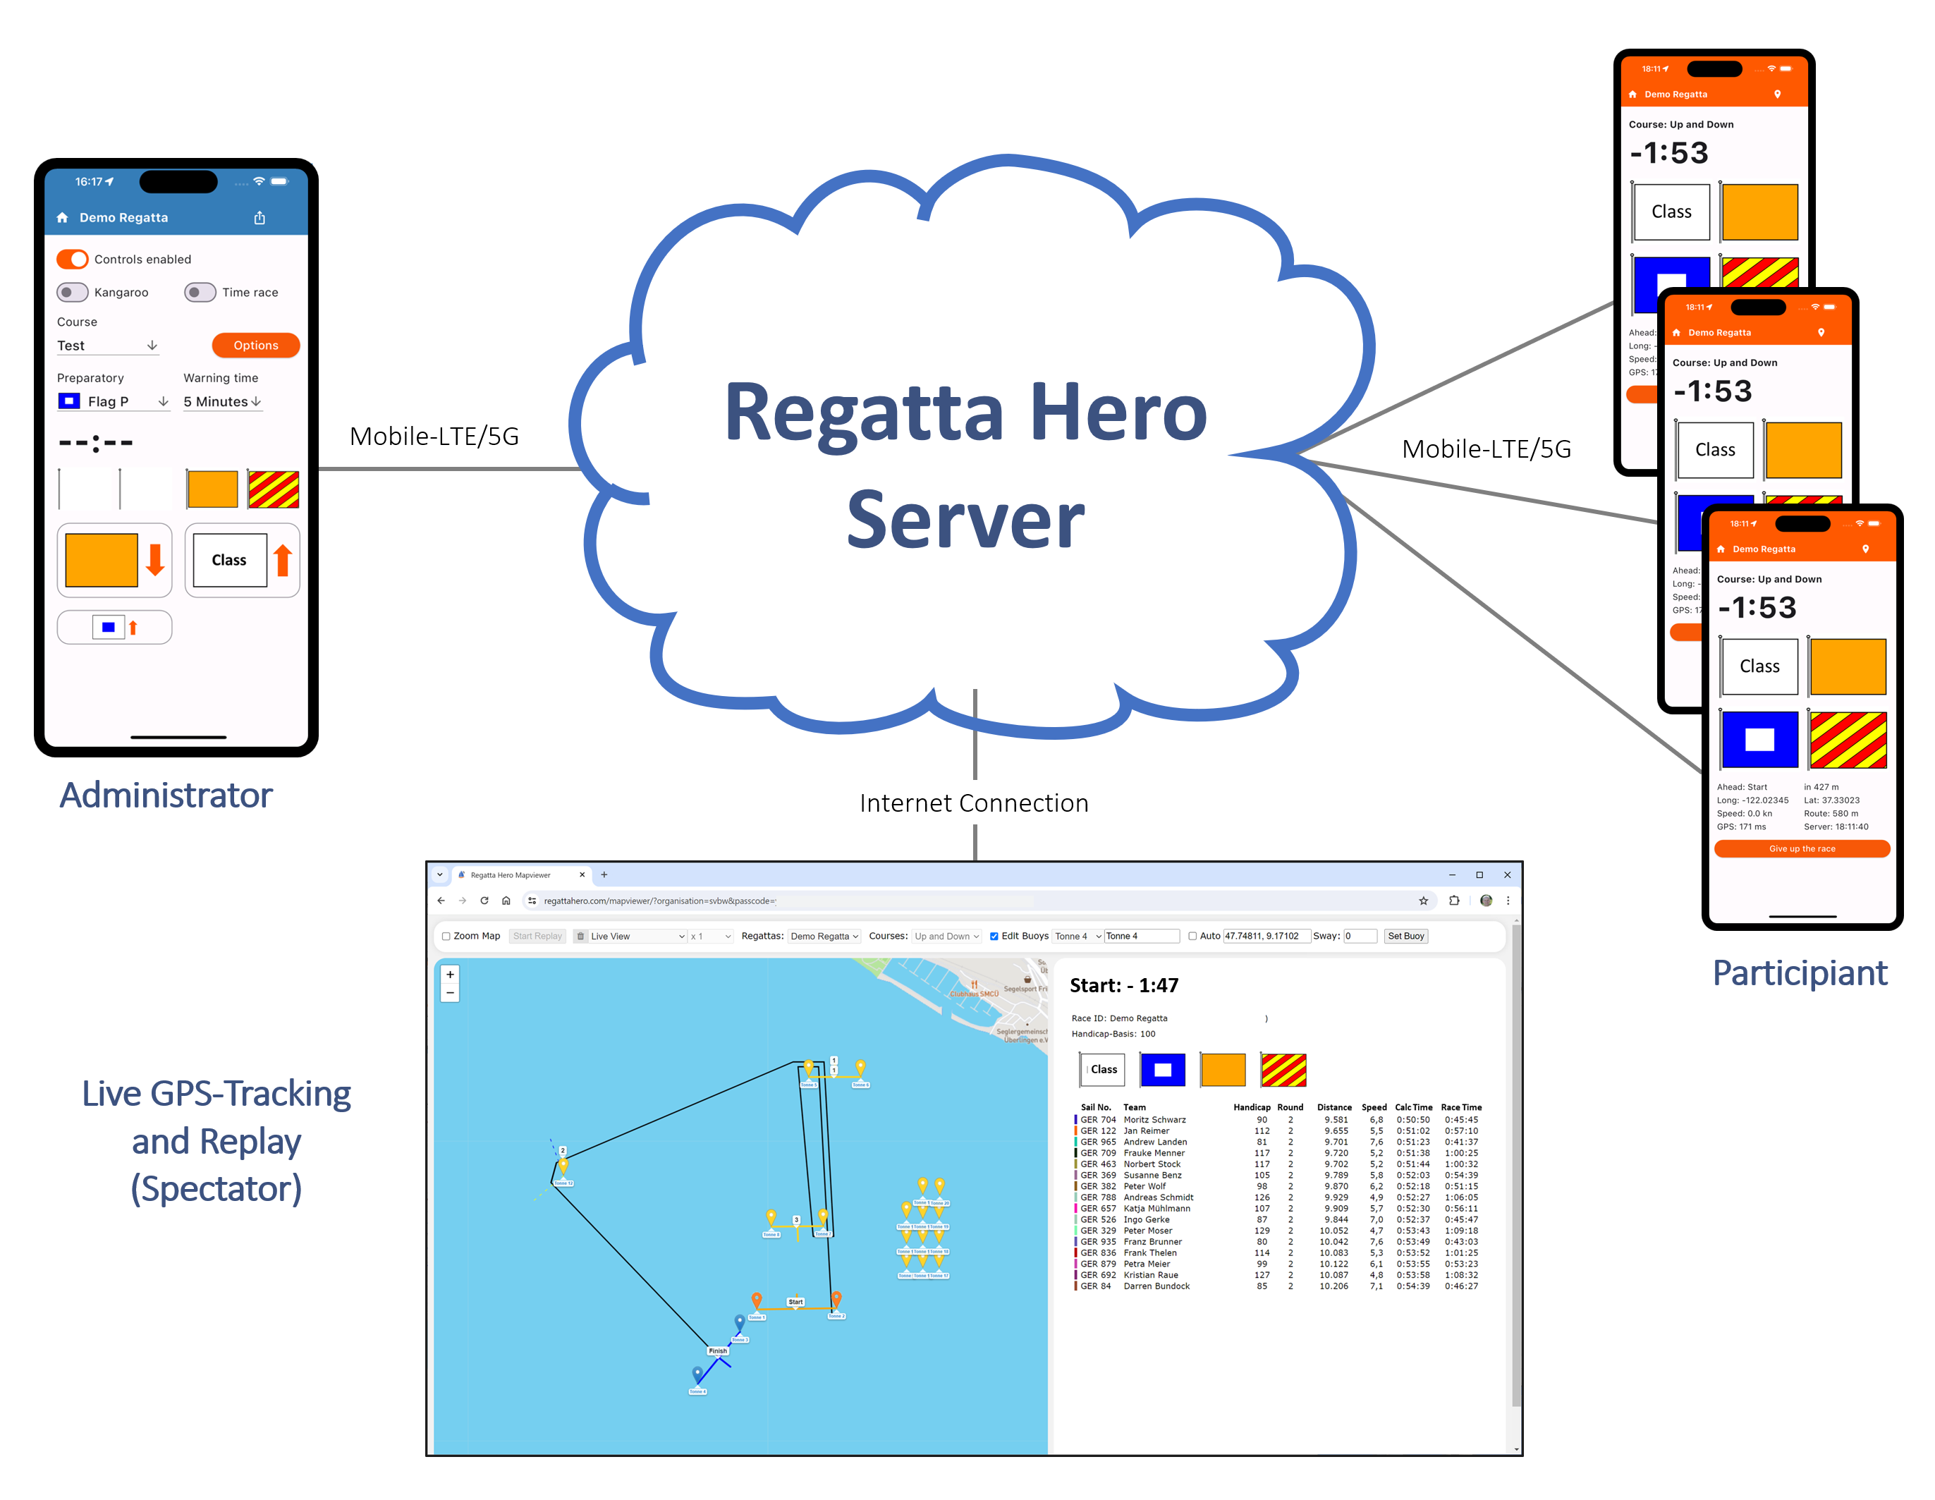Select the GER 84 Darren Bundock row
This screenshot has height=1500, width=1935.
1276,1286
